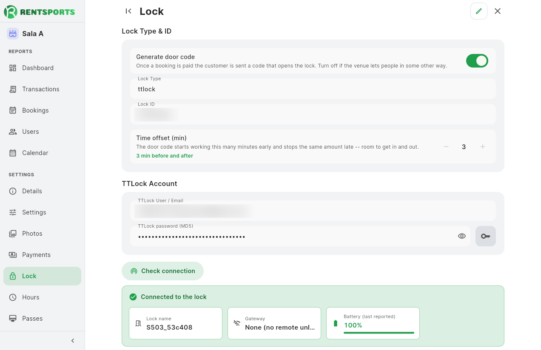The image size is (541, 350).
Task: Click the Lock padlock icon in sidebar
Action: [13, 276]
